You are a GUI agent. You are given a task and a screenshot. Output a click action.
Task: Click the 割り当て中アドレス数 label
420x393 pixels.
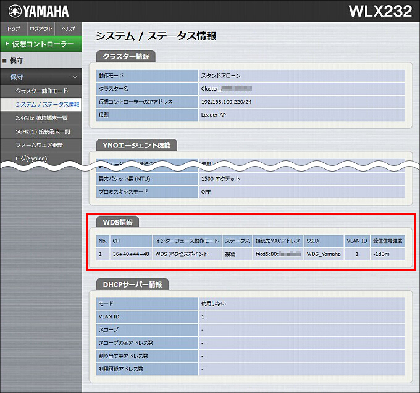(x=147, y=356)
